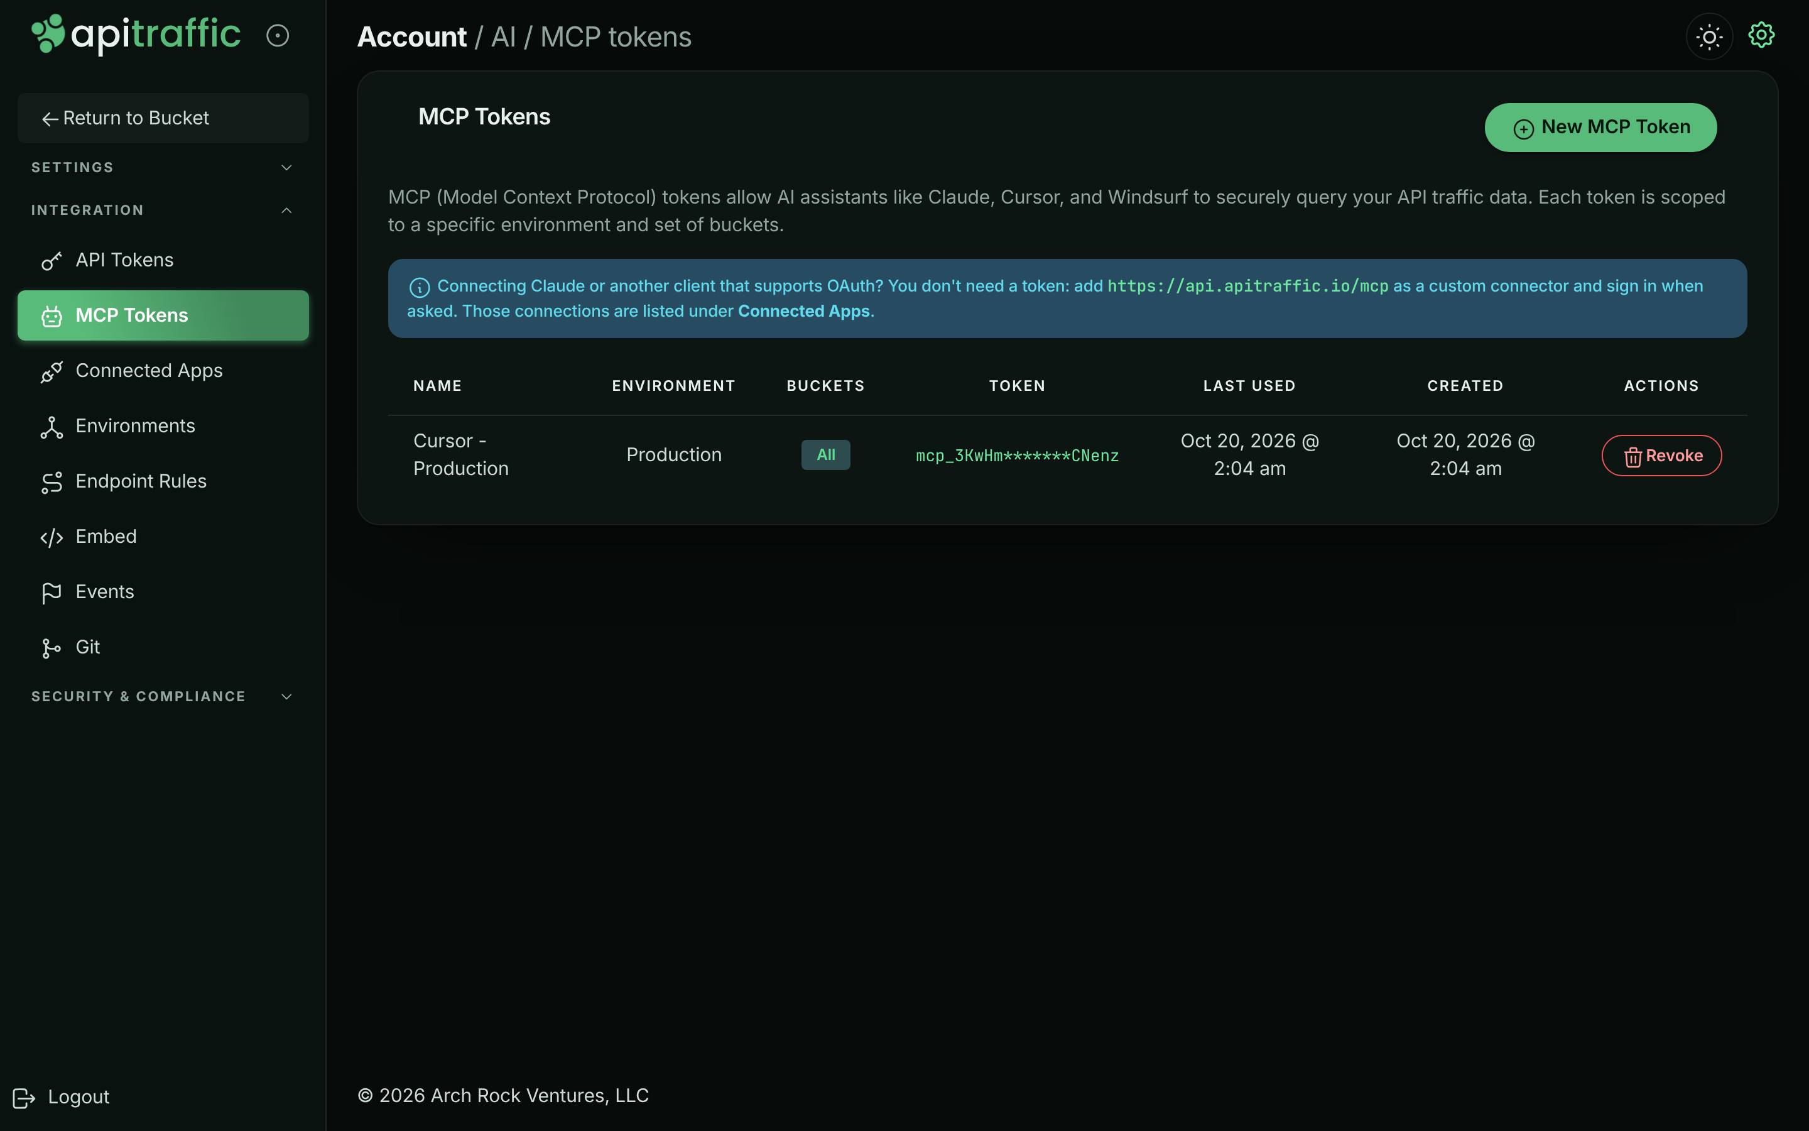Click the Connected Apps plug icon
This screenshot has width=1809, height=1131.
[x=52, y=371]
